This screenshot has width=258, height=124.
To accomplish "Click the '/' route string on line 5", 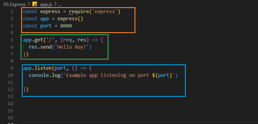I will pos(50,40).
